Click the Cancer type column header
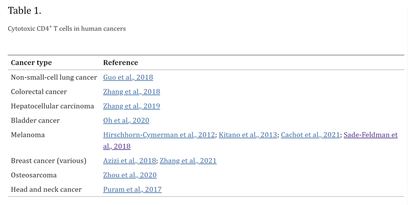The height and width of the screenshot is (205, 408). click(31, 63)
